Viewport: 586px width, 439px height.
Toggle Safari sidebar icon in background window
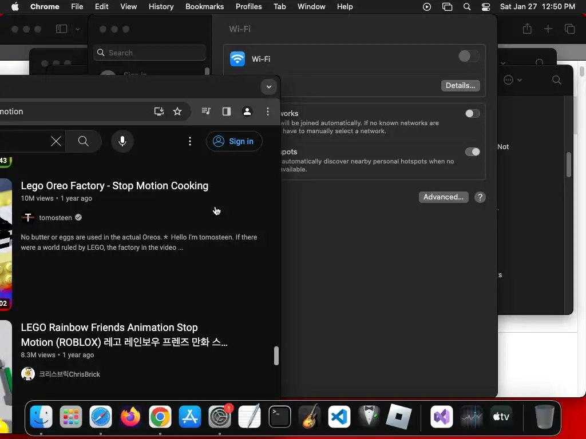pos(61,29)
